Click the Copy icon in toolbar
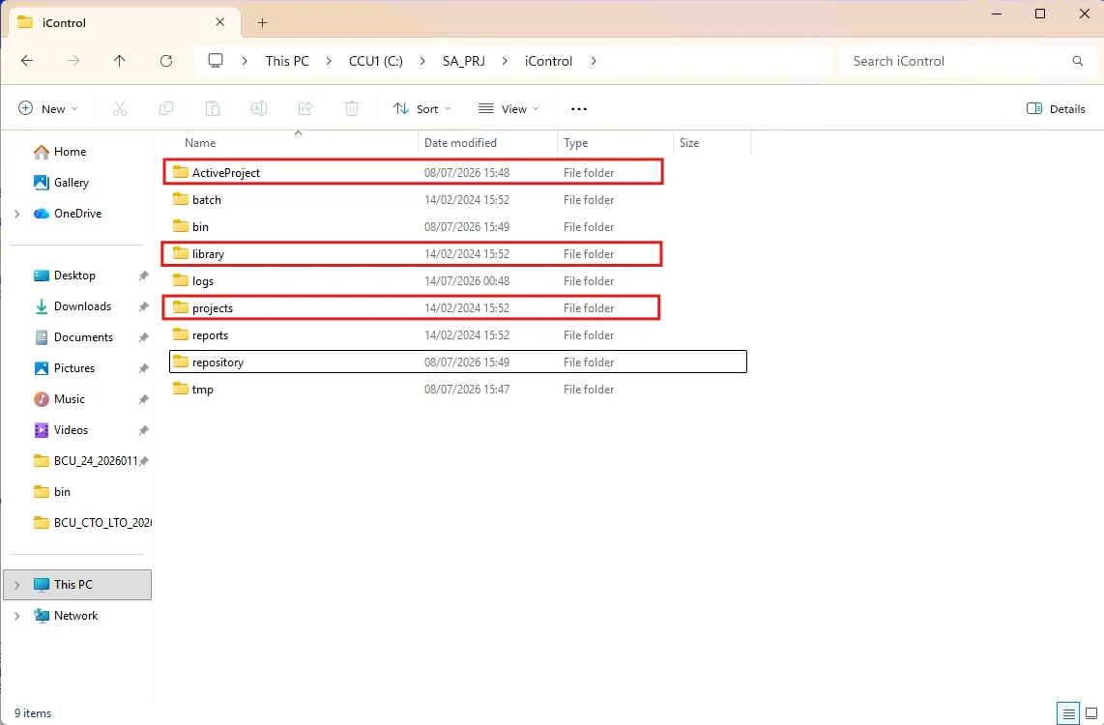 tap(166, 108)
